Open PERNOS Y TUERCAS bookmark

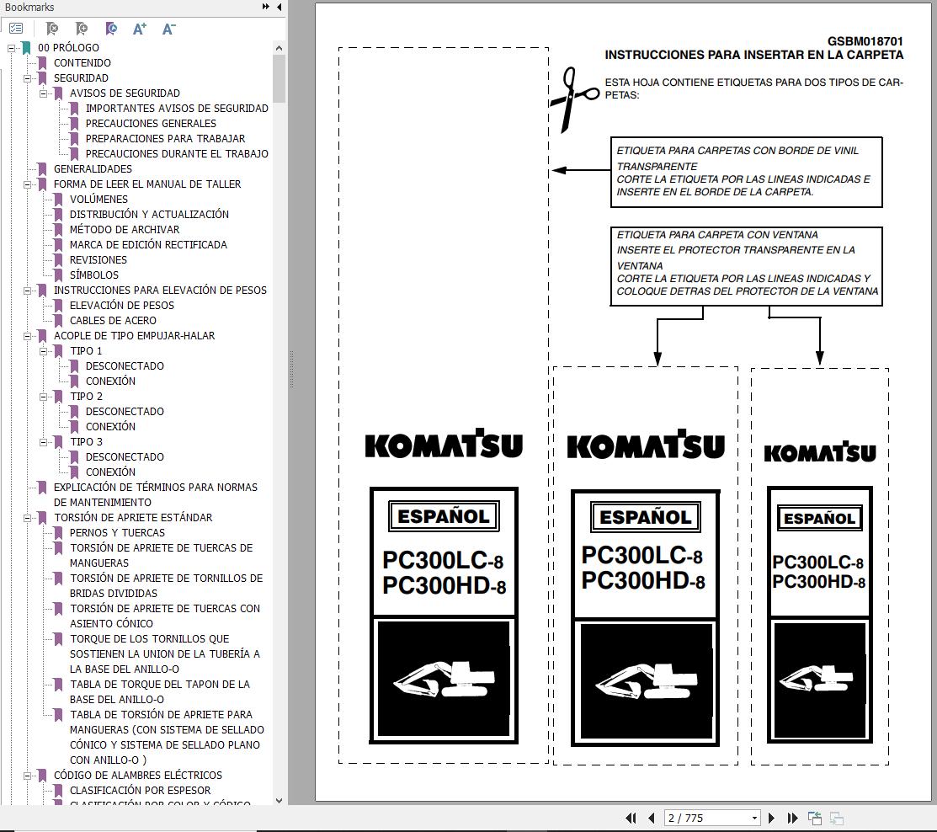pyautogui.click(x=117, y=532)
